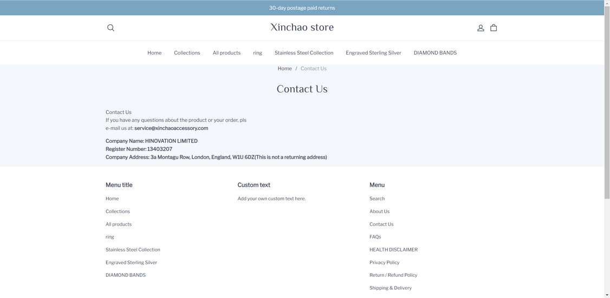Click the Xinchao store logo title
The height and width of the screenshot is (298, 610).
tap(302, 27)
